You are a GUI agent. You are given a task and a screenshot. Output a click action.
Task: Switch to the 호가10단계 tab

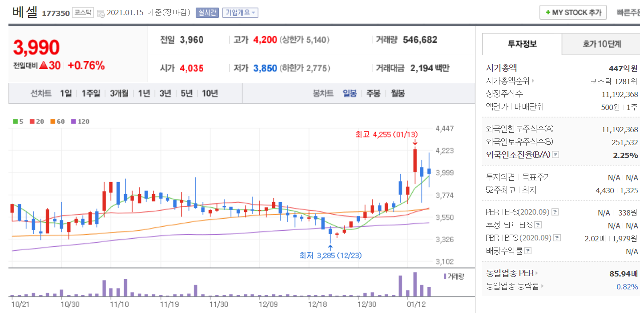[601, 44]
